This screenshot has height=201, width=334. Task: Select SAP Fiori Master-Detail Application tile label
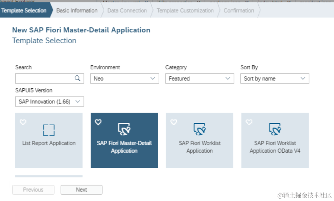124,147
